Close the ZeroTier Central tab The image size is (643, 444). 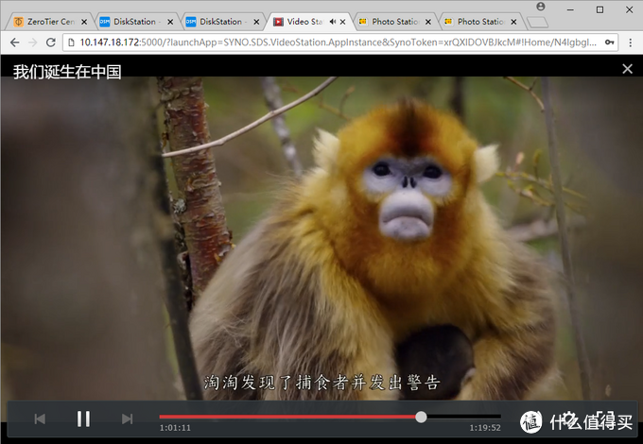pos(85,22)
